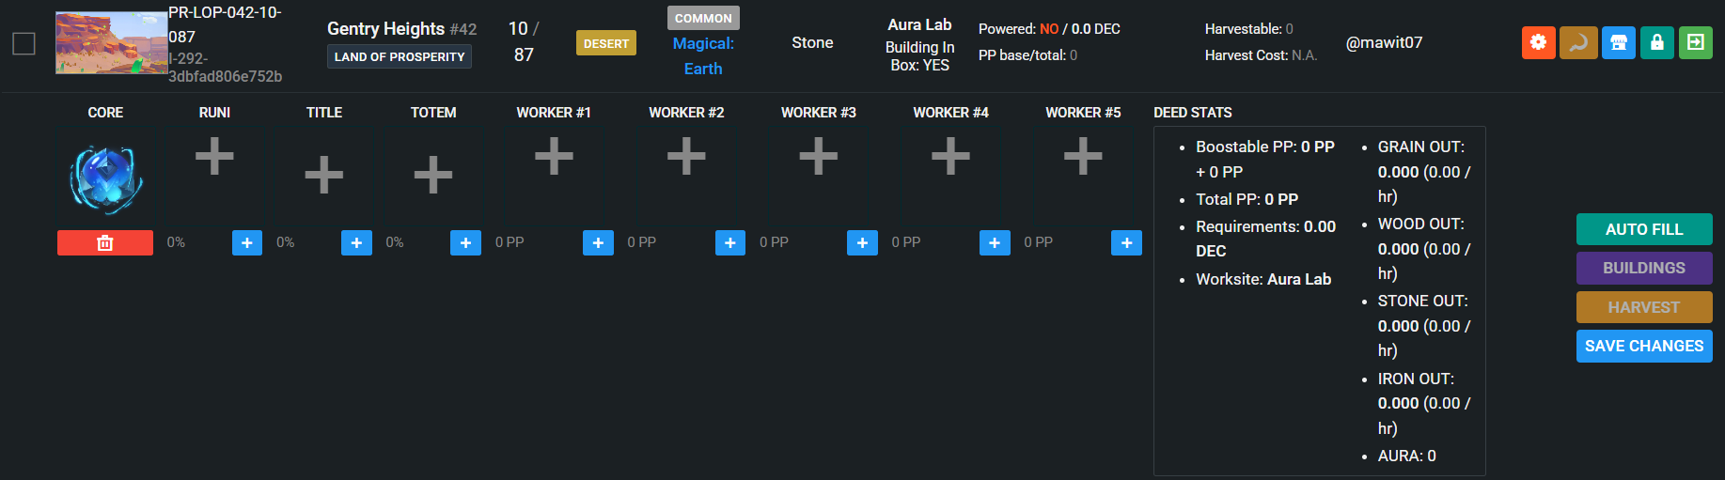
Task: Click blue plus under Worker #2
Action: [x=730, y=243]
